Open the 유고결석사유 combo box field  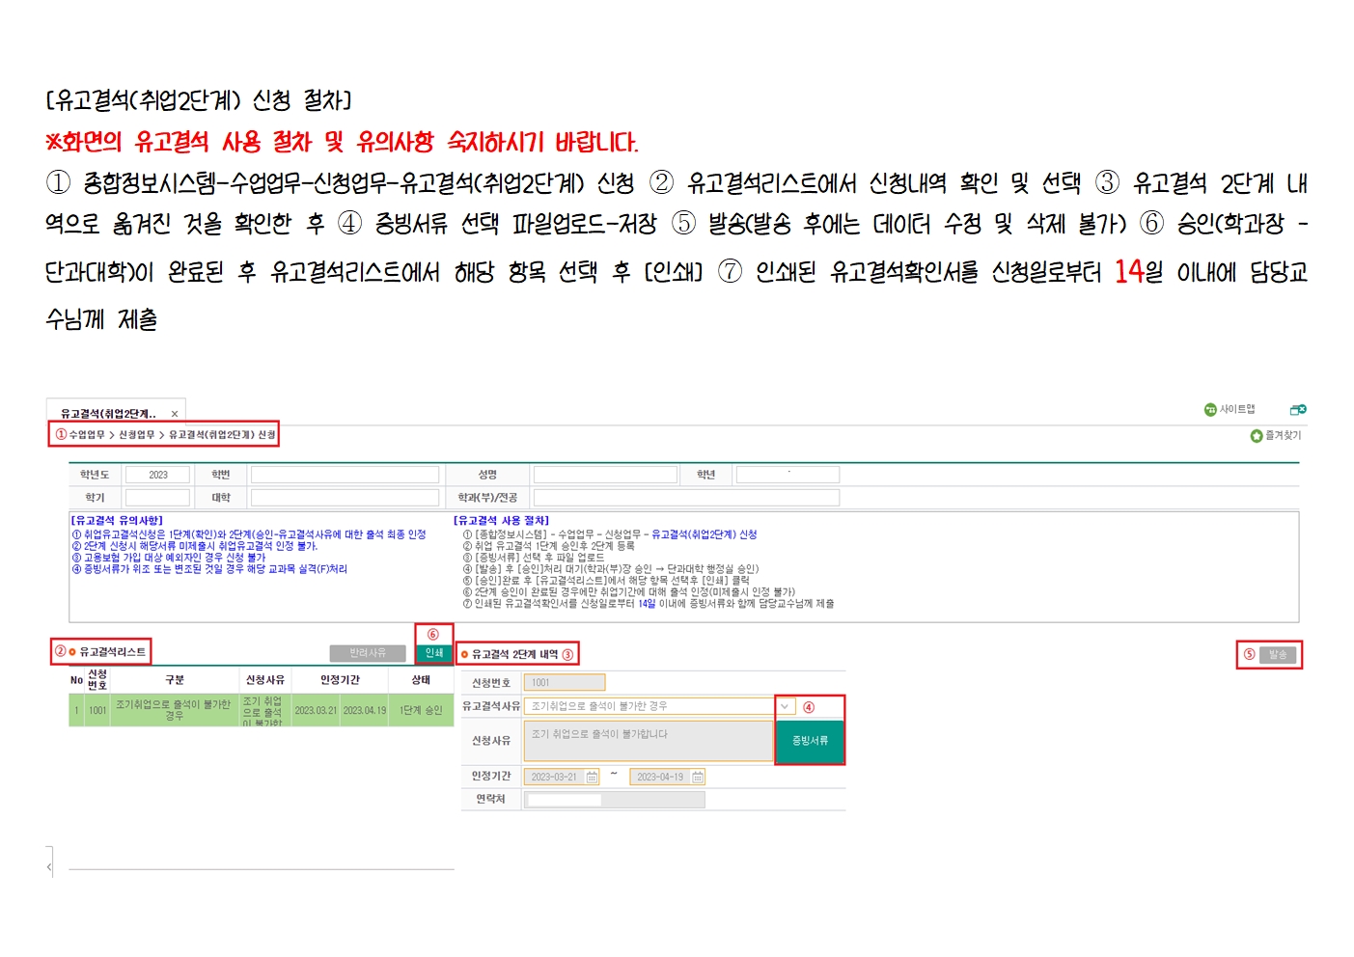648,706
